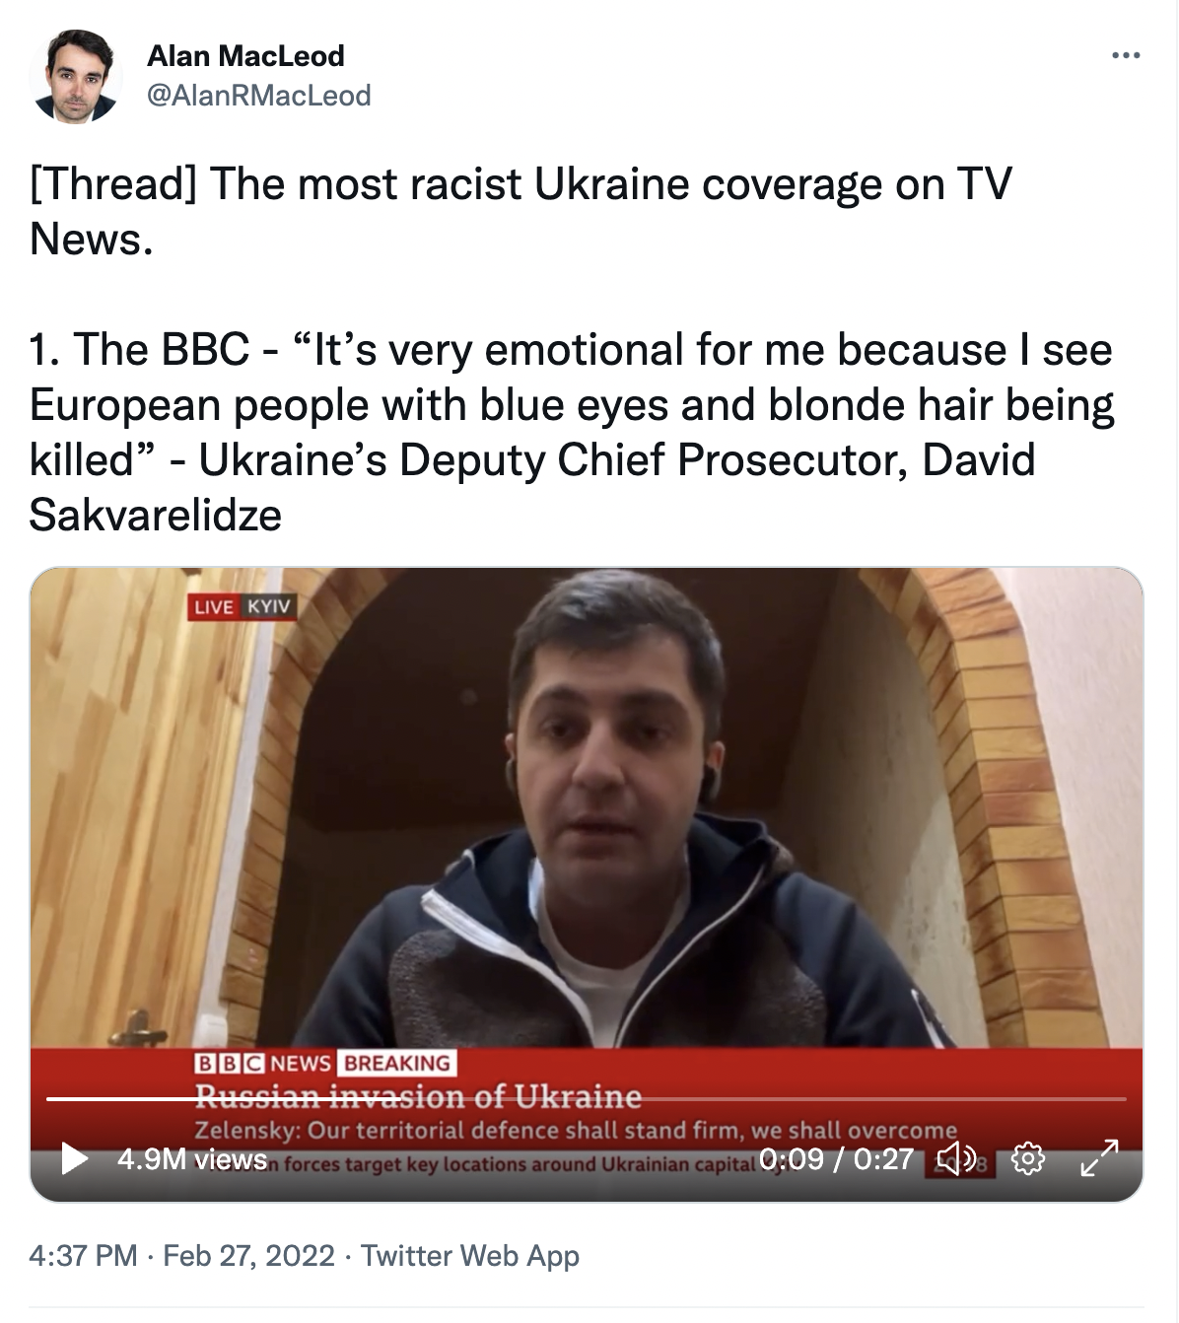Open video settings gear icon
This screenshot has width=1179, height=1323.
coord(1028,1158)
